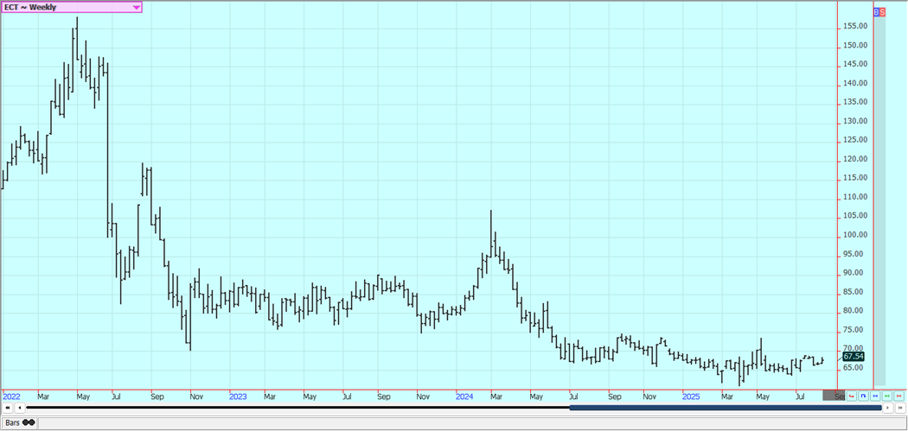The width and height of the screenshot is (908, 431).
Task: Click the grey Sep date tag on axis
Action: tap(834, 395)
